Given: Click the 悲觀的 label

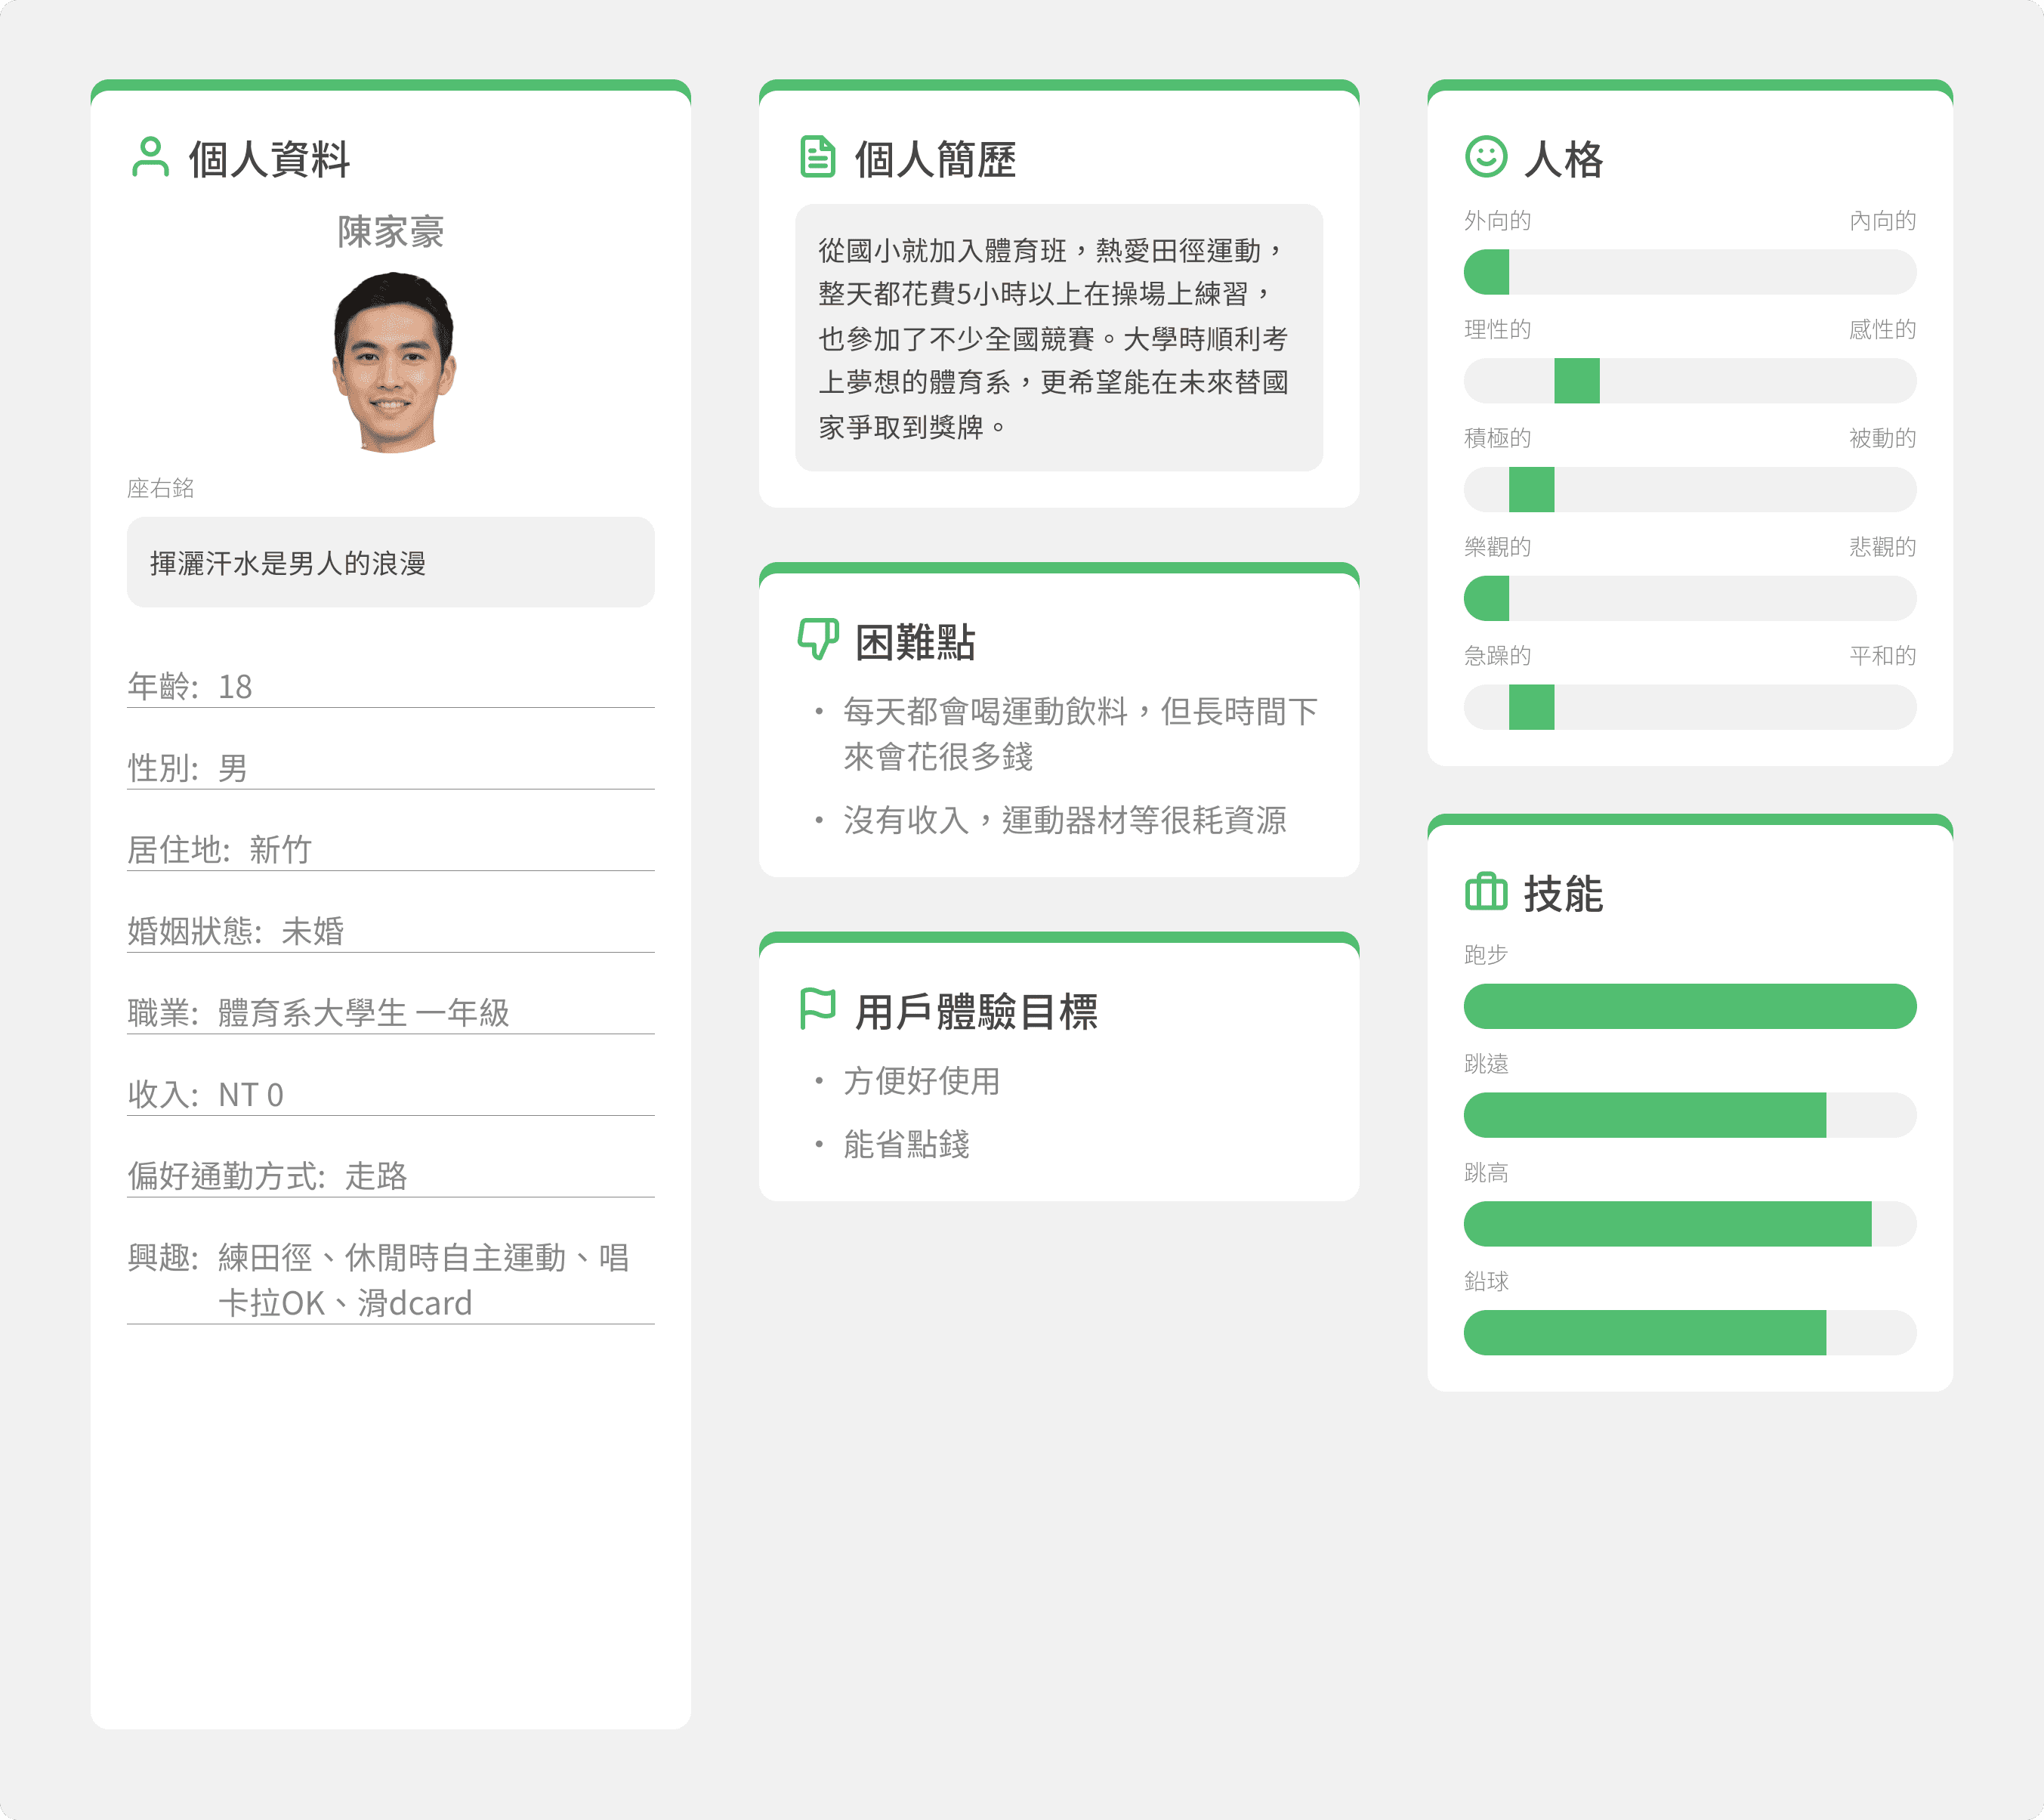Looking at the screenshot, I should tap(1882, 546).
